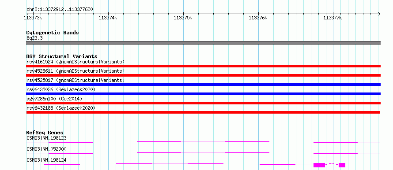Select the red bar for nsv4525611
The height and width of the screenshot is (170, 393).
(203, 75)
